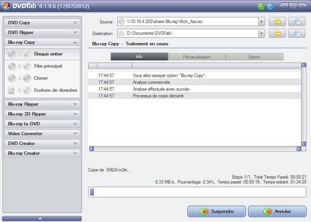Expand the Blu-ray to DVD section

[x=42, y=124]
